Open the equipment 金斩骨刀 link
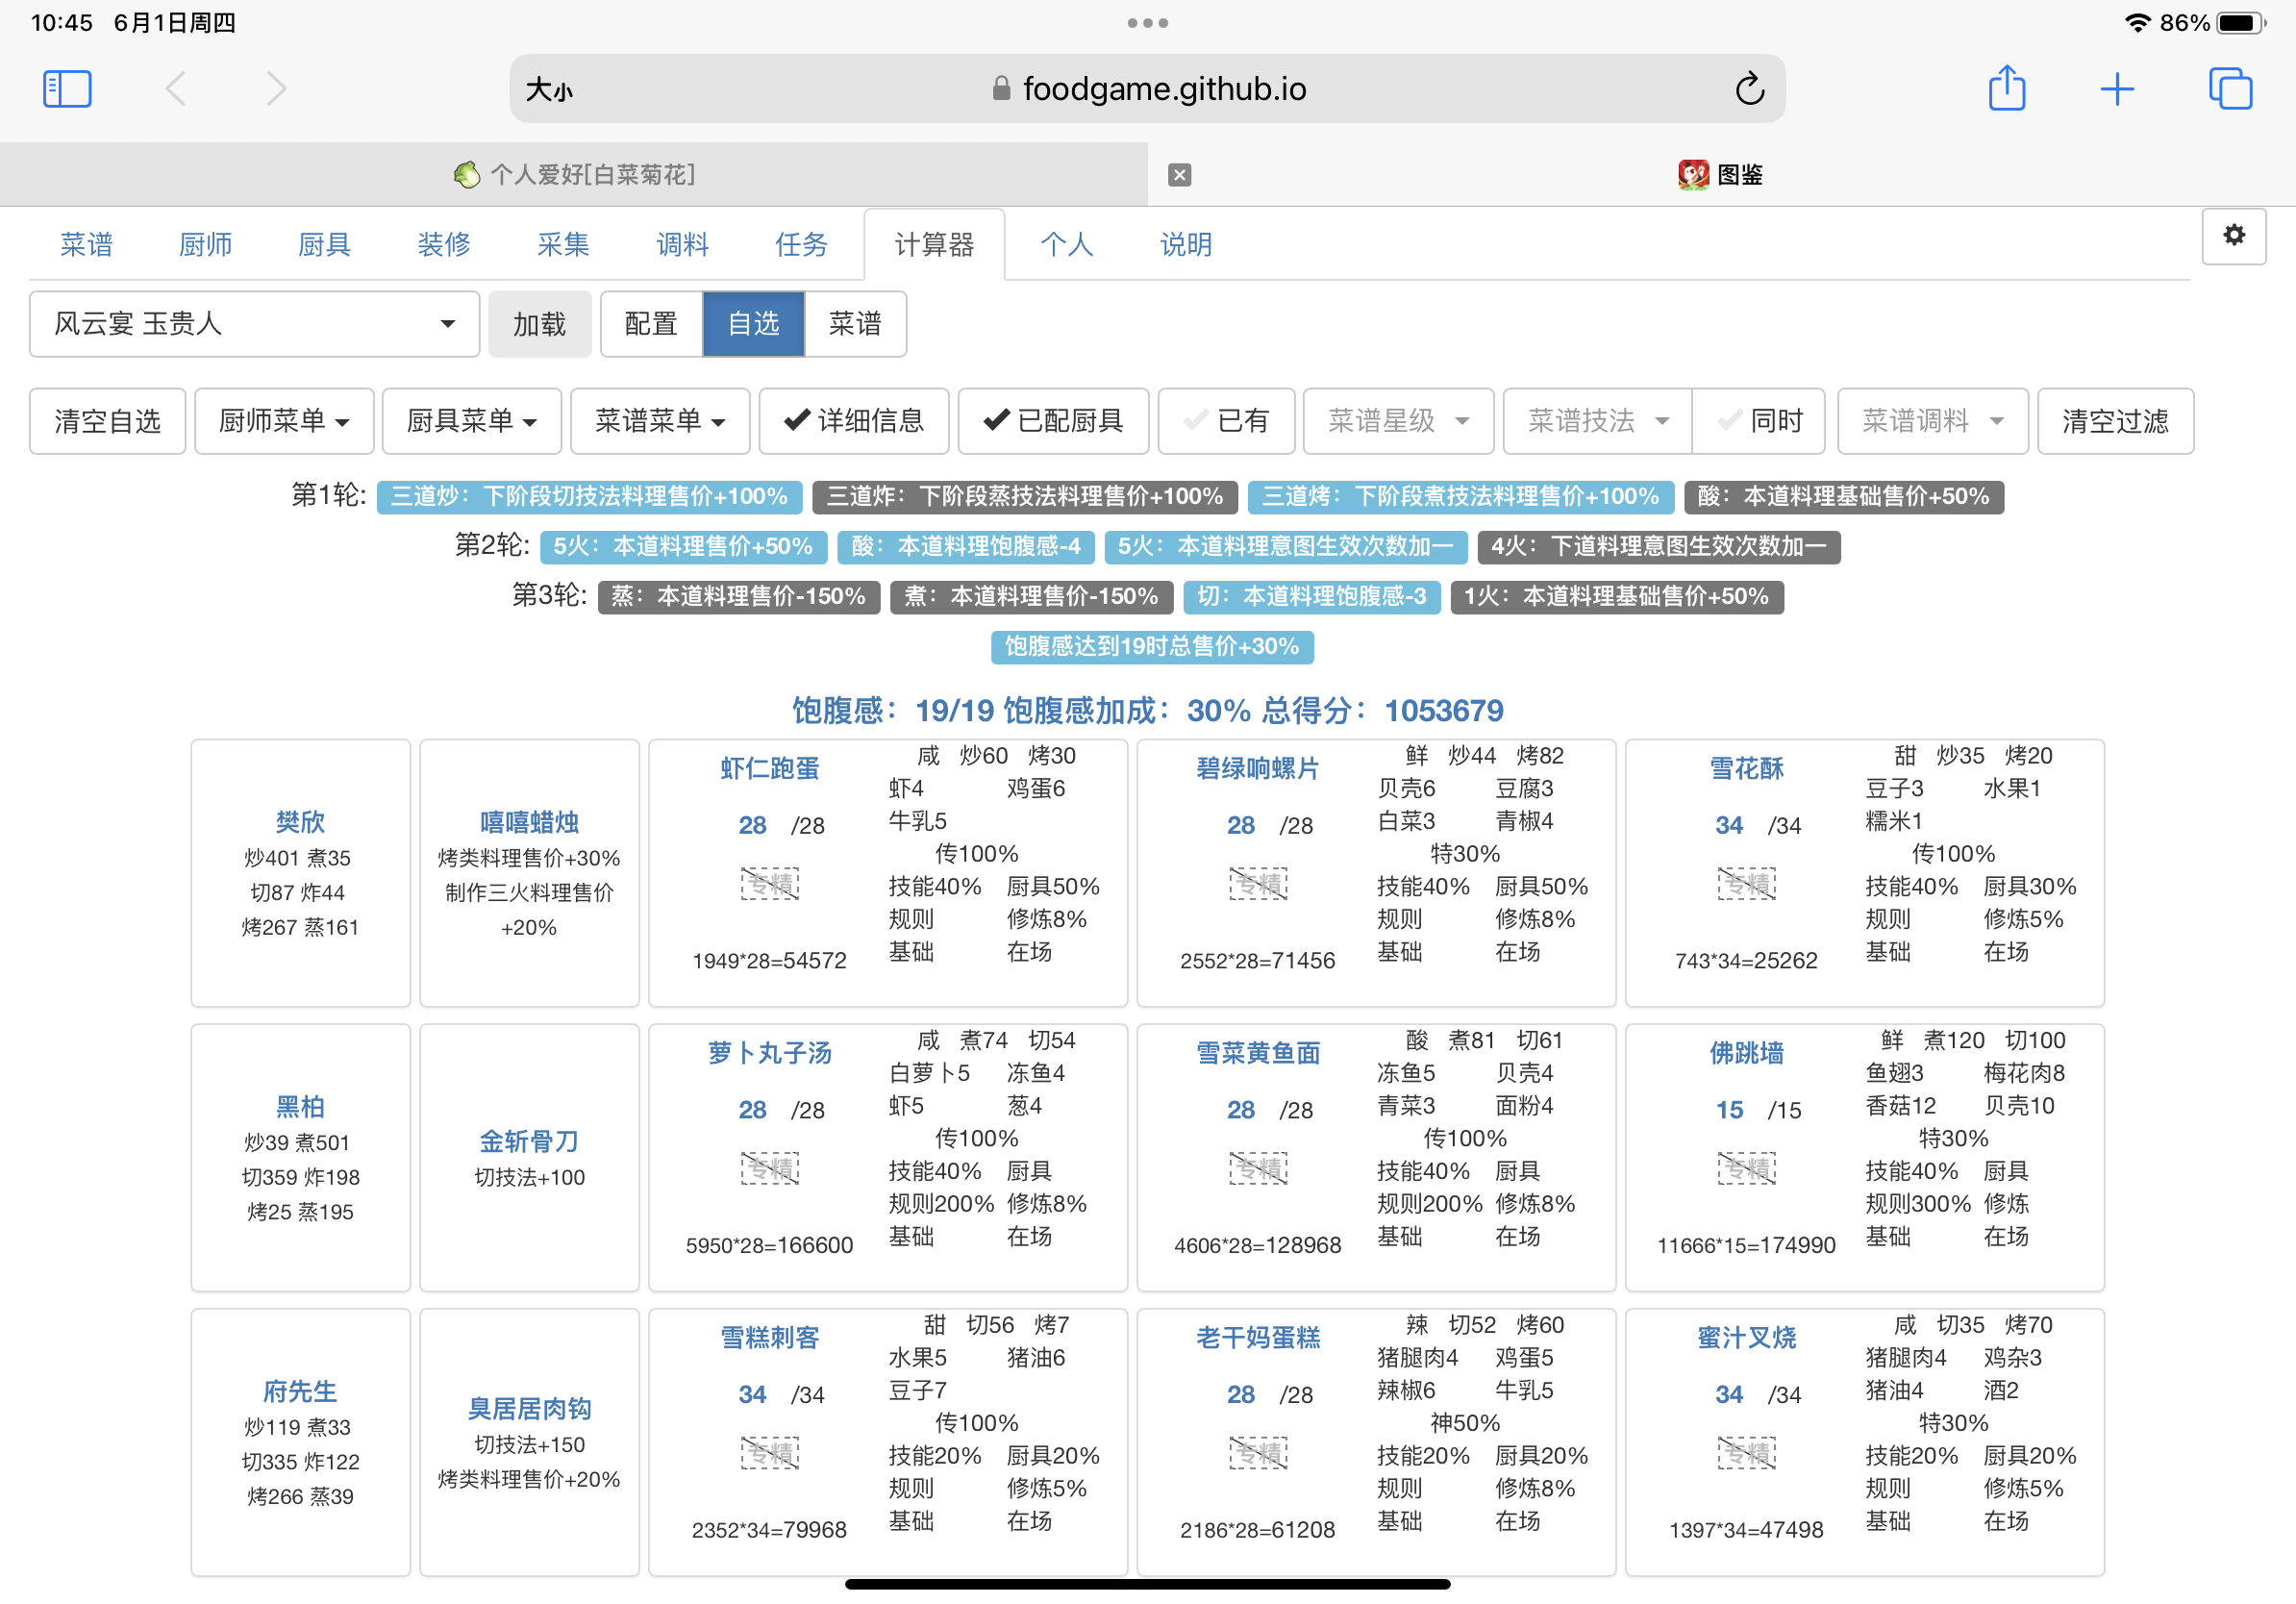This screenshot has height=1604, width=2296. tap(529, 1141)
